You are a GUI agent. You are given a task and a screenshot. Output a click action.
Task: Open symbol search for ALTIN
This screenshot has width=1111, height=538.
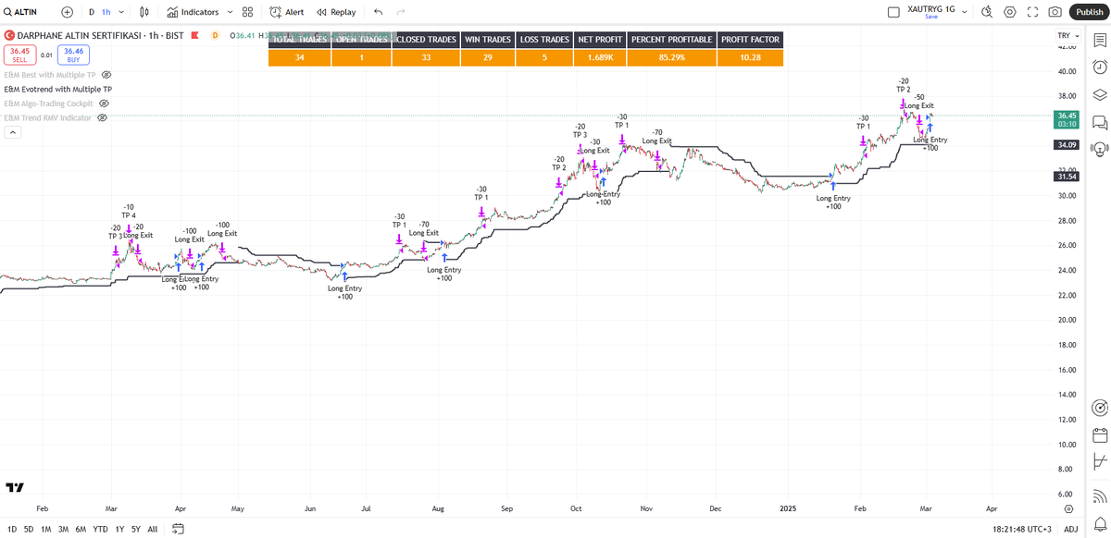tap(22, 12)
